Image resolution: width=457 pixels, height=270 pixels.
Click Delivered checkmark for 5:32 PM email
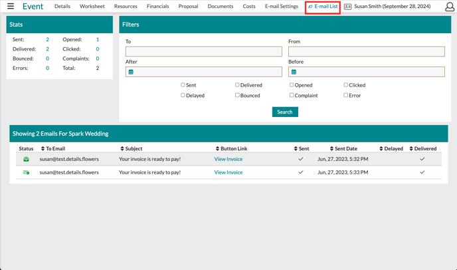click(x=422, y=159)
